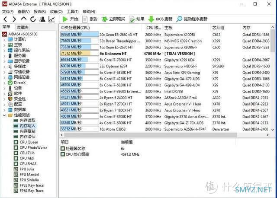Expand the 操作系统 tree node
The width and height of the screenshot is (277, 198).
coord(4,51)
